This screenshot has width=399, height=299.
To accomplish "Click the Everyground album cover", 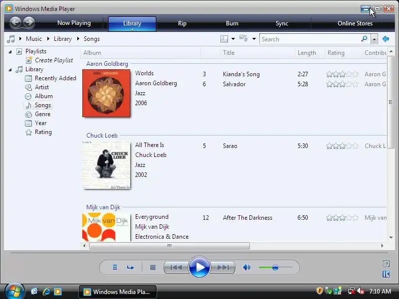I will [x=106, y=227].
